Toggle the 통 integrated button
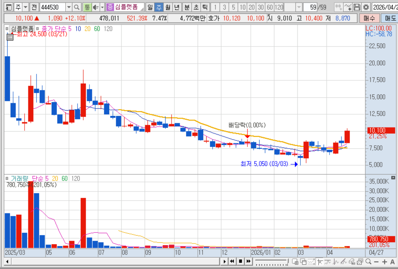Image resolution: width=398 pixels, height=269 pixels. 87,7
